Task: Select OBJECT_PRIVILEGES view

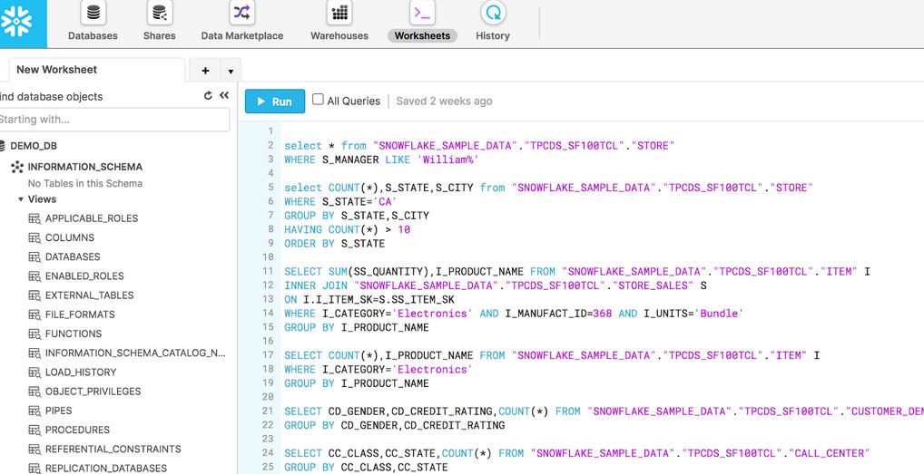Action: 93,392
